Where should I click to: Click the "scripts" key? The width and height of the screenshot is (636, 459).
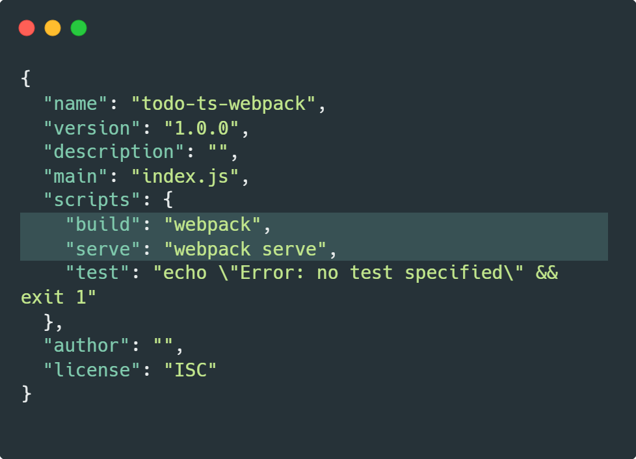(92, 200)
